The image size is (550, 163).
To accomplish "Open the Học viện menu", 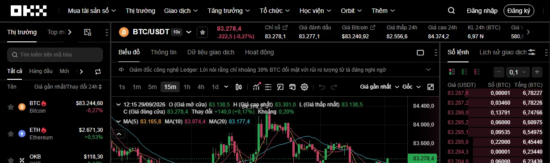I will pos(316,11).
